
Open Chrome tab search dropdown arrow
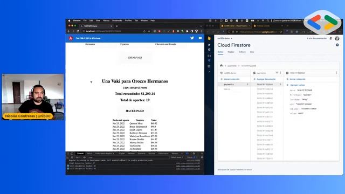click(201, 26)
